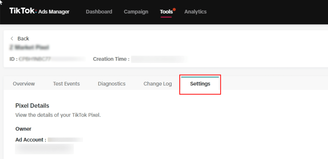Open the Tools menu
Image resolution: width=328 pixels, height=159 pixels.
(166, 12)
